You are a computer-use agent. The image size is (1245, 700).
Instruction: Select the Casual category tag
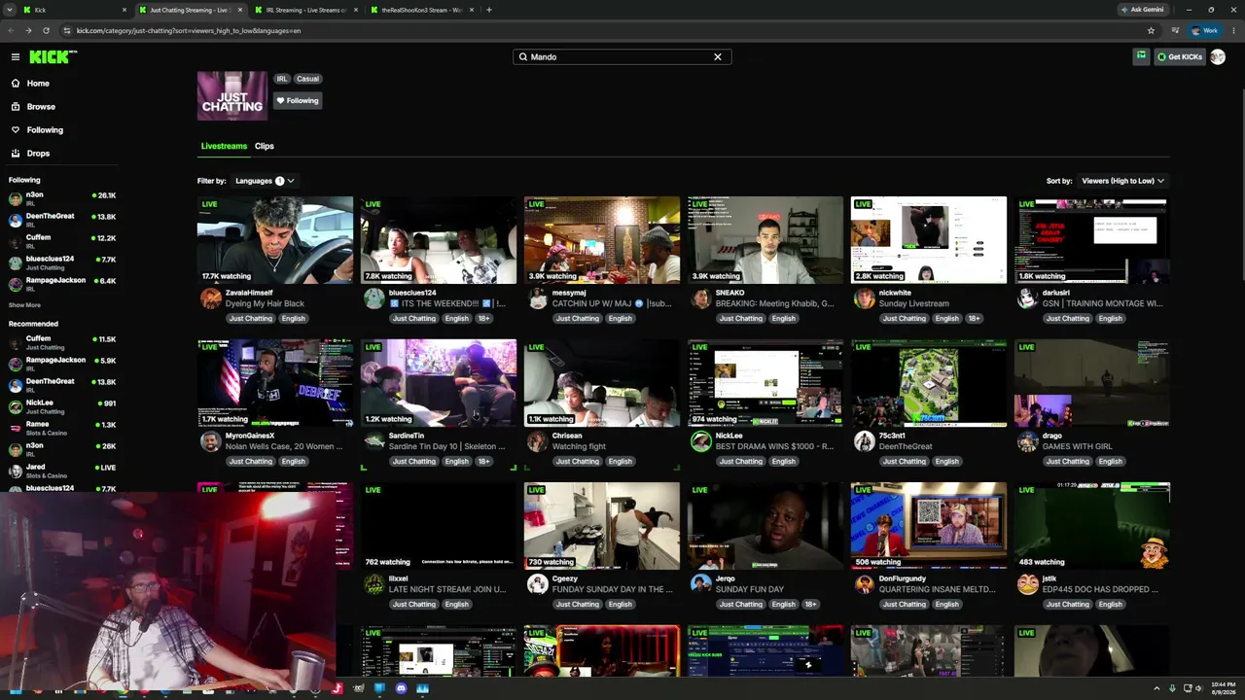click(x=308, y=79)
